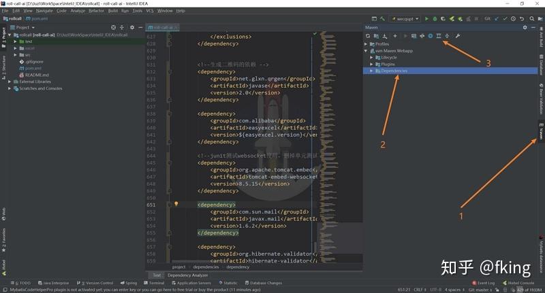The width and height of the screenshot is (545, 293).
Task: Click Git: master branch in status bar
Action: (x=480, y=290)
